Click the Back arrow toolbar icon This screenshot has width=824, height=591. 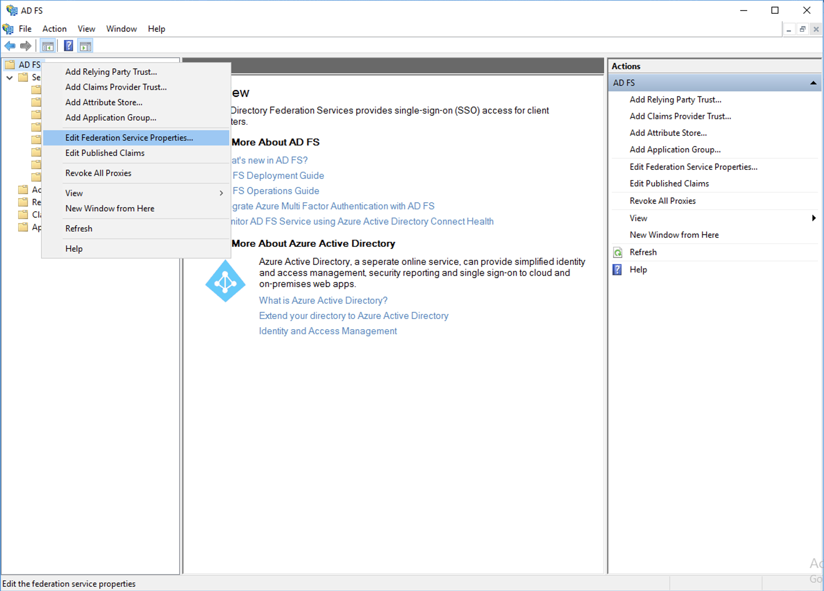click(x=10, y=46)
